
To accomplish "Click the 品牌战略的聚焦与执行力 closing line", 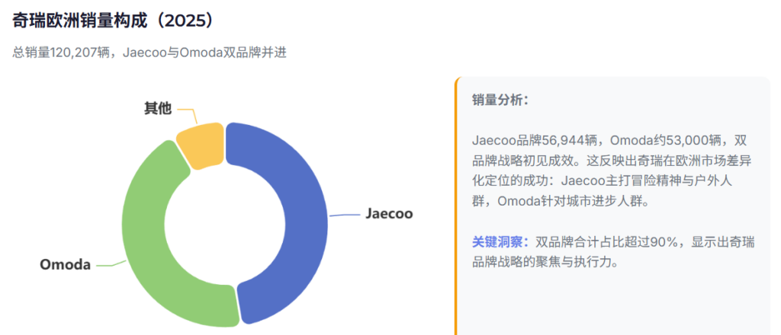I will click(543, 262).
